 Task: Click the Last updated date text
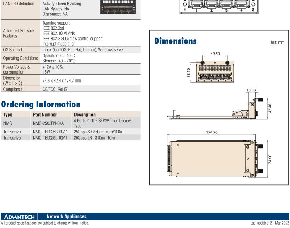[x=269, y=223]
